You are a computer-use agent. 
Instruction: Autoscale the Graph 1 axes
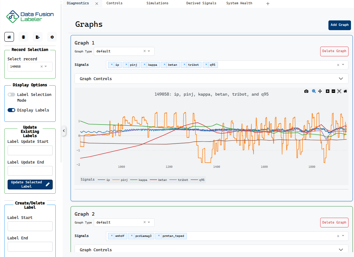click(339, 91)
